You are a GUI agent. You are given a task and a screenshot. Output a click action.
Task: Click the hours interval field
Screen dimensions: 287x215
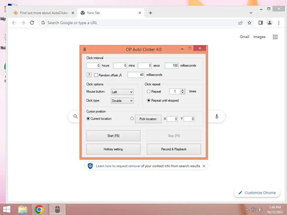[x=93, y=66]
